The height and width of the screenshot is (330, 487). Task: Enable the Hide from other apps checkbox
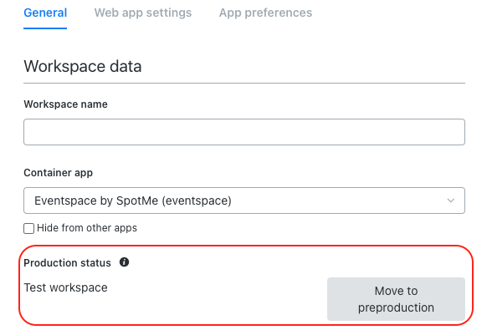(29, 229)
